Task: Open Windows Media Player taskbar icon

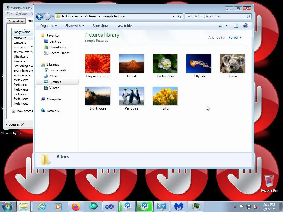Action: coord(58,206)
